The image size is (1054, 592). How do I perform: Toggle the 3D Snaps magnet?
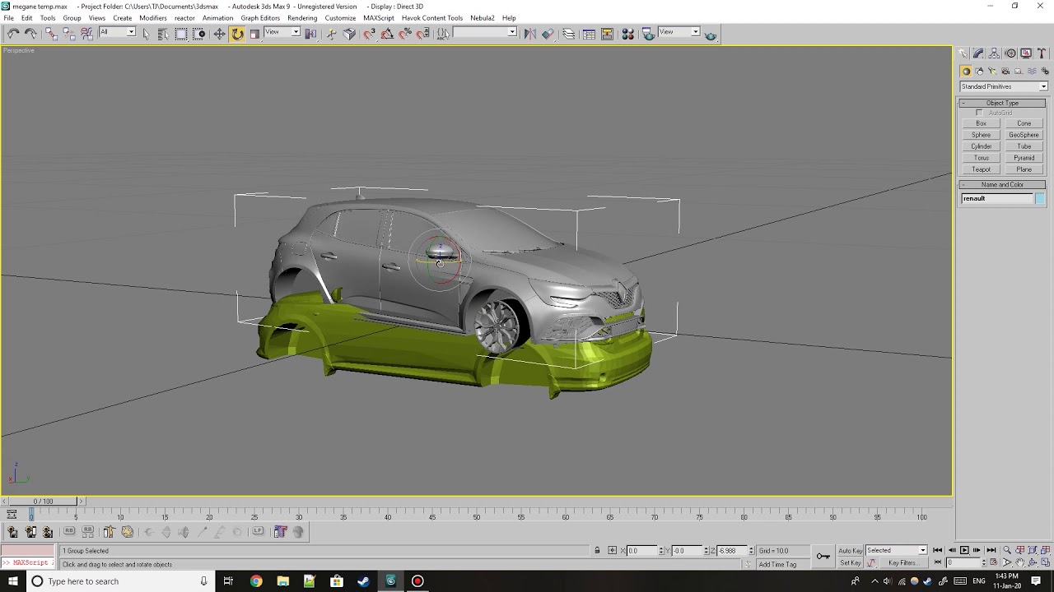(x=369, y=34)
